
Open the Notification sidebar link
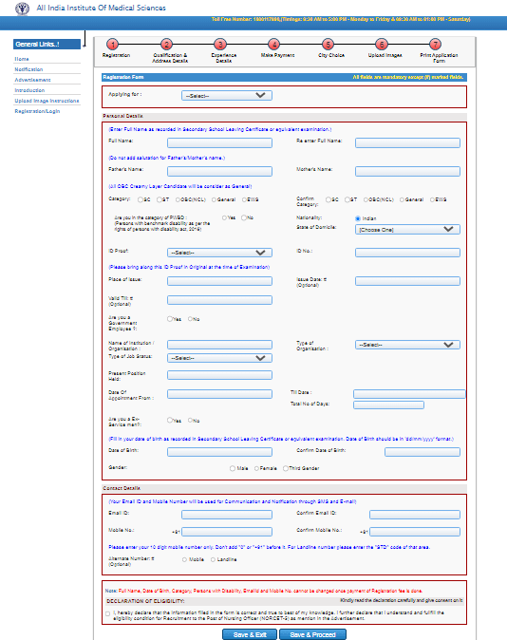pyautogui.click(x=28, y=69)
